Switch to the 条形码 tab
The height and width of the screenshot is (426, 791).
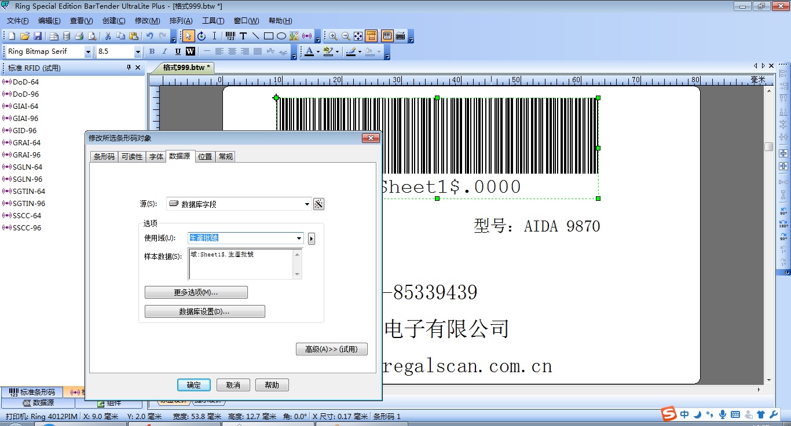(x=104, y=157)
